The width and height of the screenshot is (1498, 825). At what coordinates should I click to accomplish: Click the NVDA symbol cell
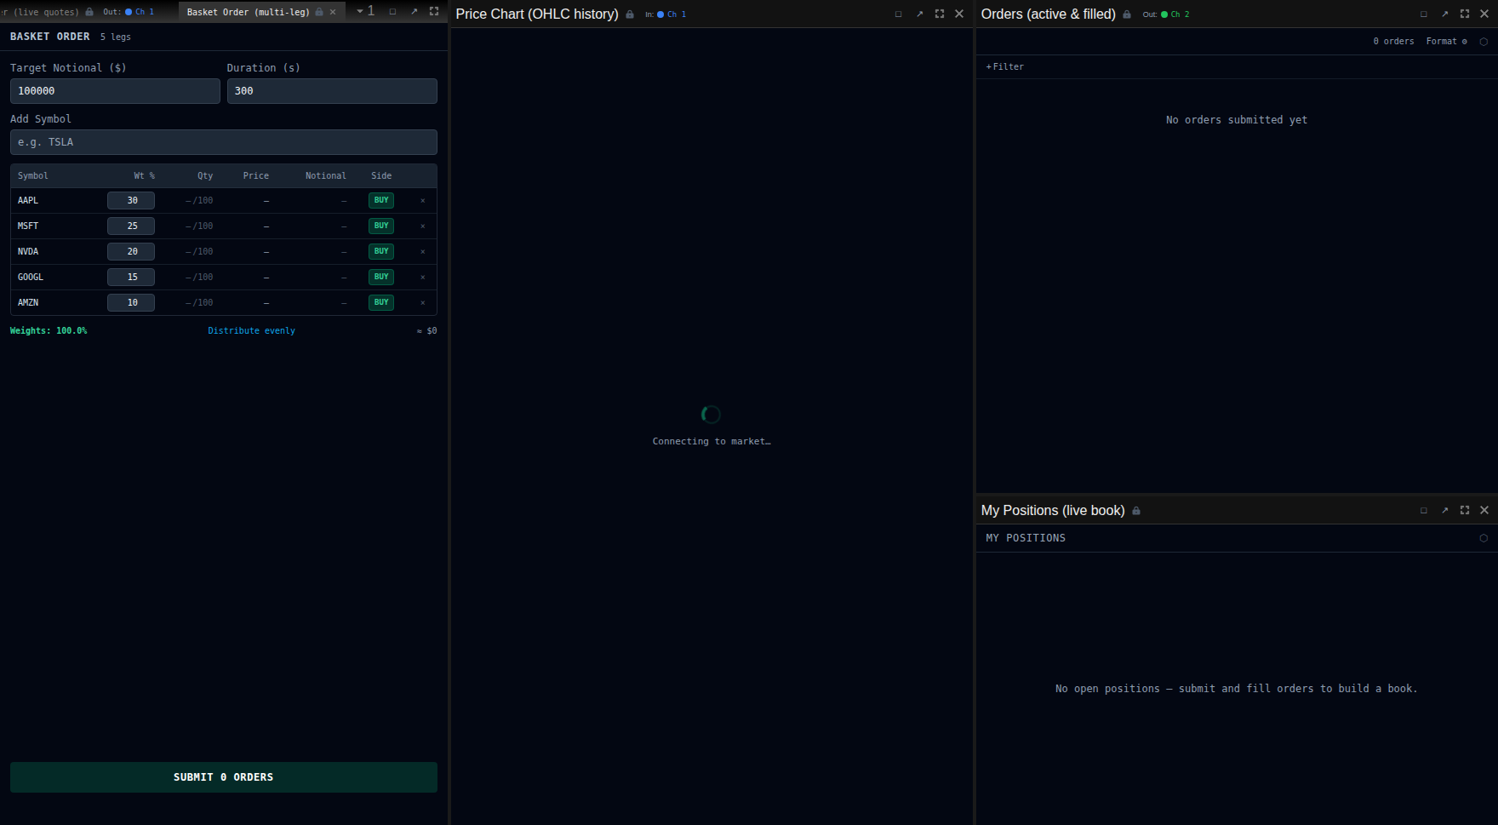click(28, 251)
